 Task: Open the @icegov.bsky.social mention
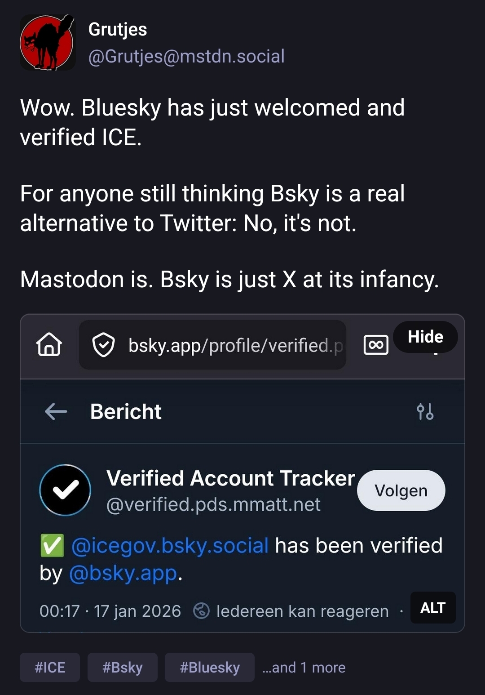click(x=170, y=546)
